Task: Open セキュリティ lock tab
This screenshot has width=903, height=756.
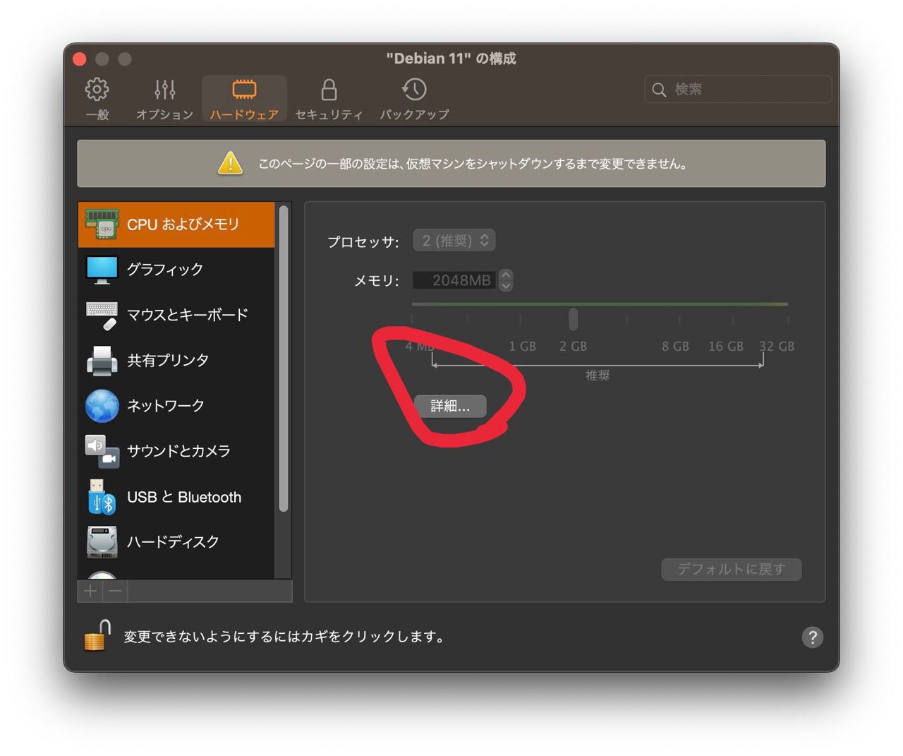Action: click(329, 99)
